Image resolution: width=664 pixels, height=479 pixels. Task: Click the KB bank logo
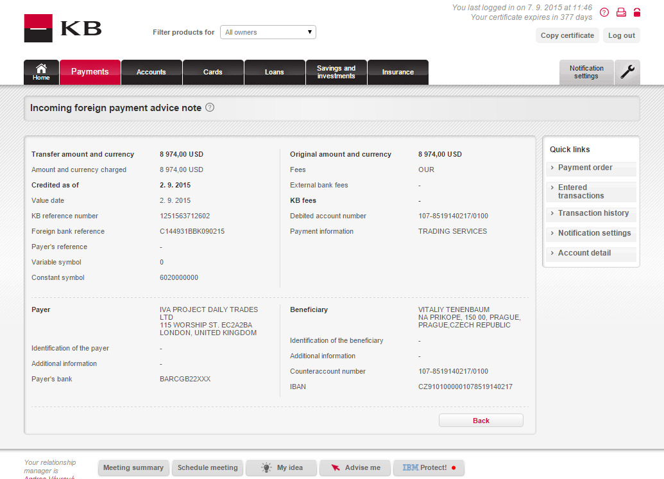point(63,28)
